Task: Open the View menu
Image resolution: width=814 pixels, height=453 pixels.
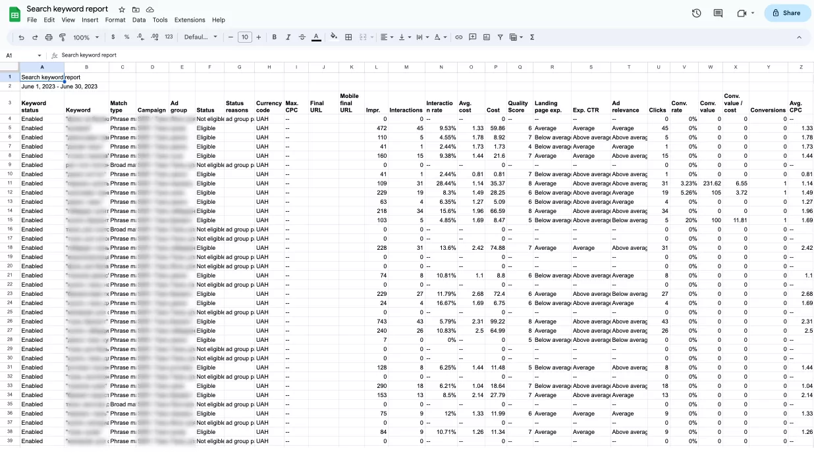Action: 68,20
